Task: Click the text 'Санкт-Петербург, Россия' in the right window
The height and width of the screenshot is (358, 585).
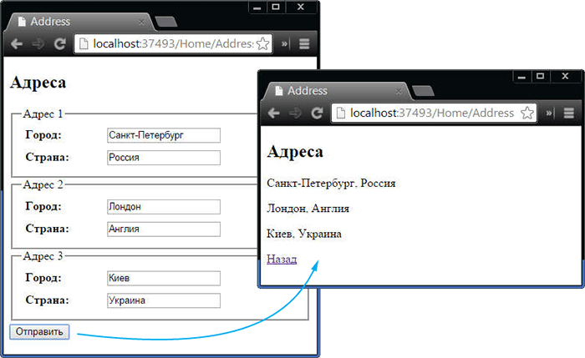Action: point(331,184)
